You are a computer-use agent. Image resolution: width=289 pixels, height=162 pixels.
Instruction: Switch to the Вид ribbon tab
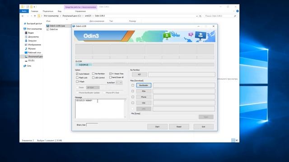(60, 11)
